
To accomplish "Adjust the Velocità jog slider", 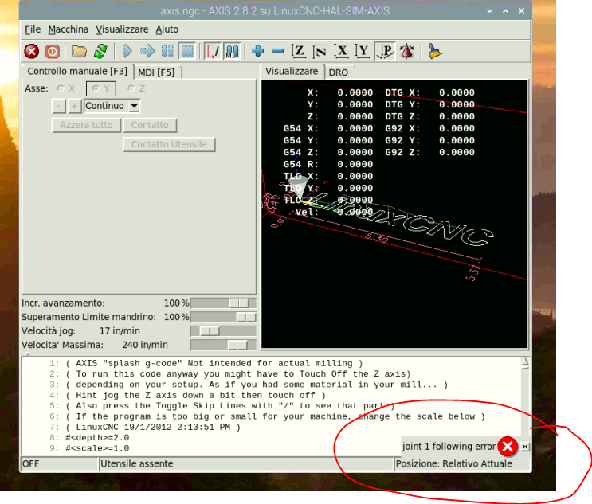I will (224, 331).
